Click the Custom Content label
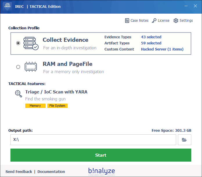 click(x=119, y=49)
